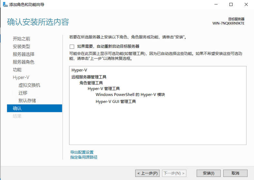Image resolution: width=254 pixels, height=180 pixels.
Task: Click 导出配置设置 link
Action: click(82, 152)
